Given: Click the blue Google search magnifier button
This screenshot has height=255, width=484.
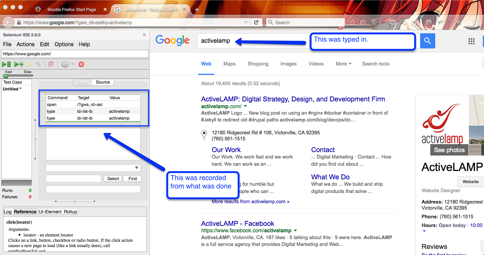Looking at the screenshot, I should [427, 41].
